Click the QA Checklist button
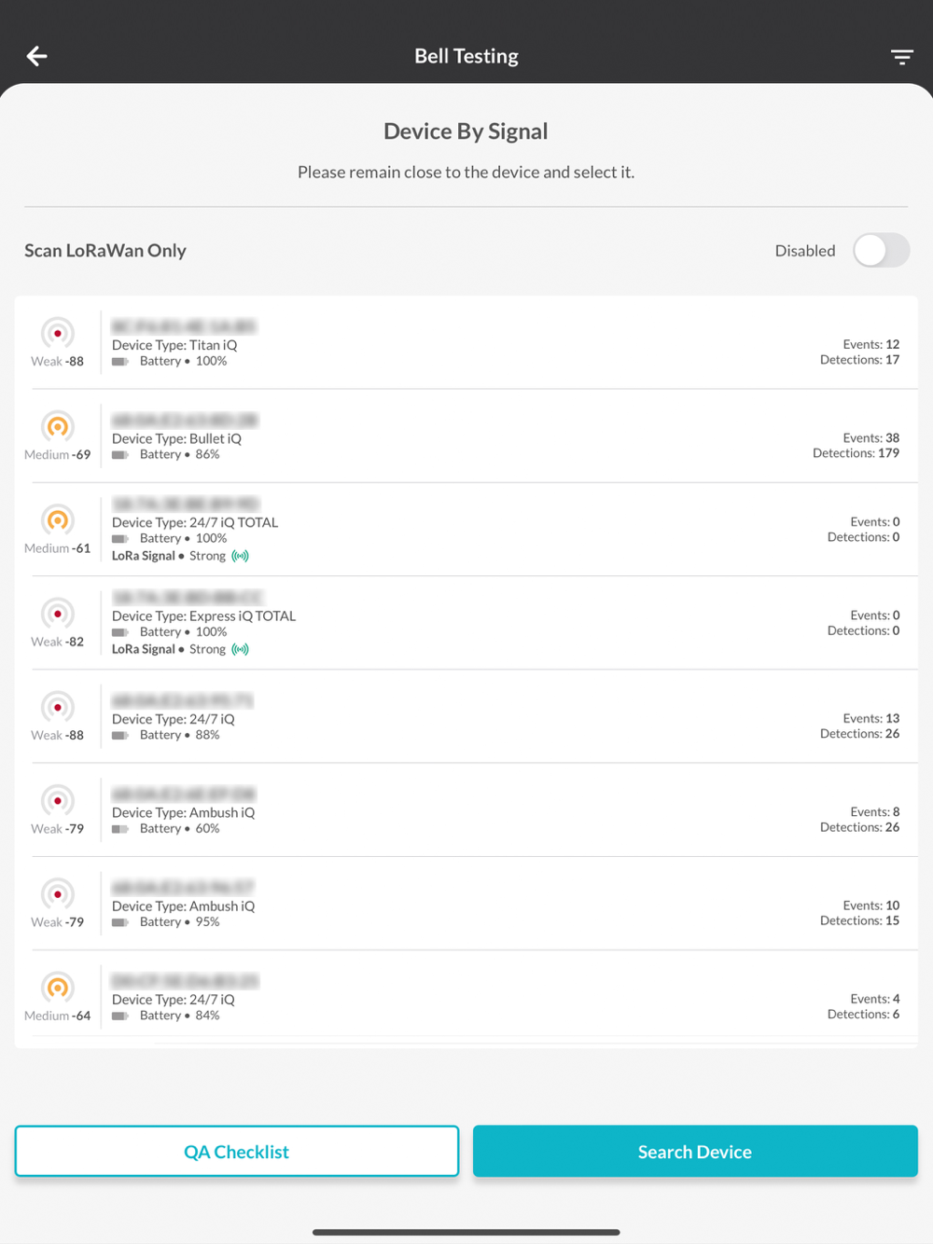Image resolution: width=933 pixels, height=1244 pixels. 237,1152
